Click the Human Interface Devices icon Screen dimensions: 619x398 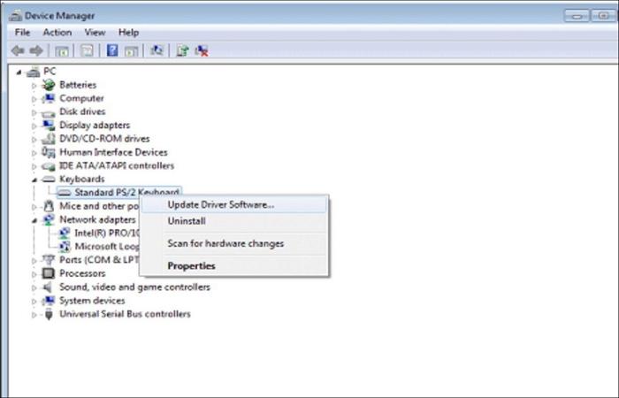pos(49,152)
